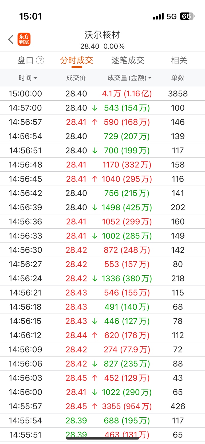205x444 pixels.
Task: Select the 15:00:00 closing trade row
Action: point(102,94)
